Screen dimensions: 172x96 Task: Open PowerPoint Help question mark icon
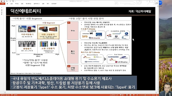(x=147, y=1)
